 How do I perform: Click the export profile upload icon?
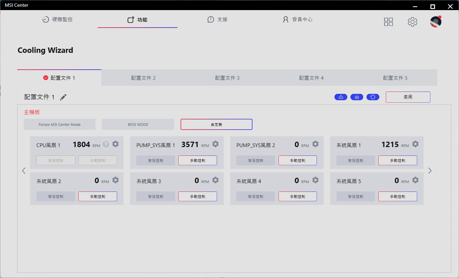341,97
